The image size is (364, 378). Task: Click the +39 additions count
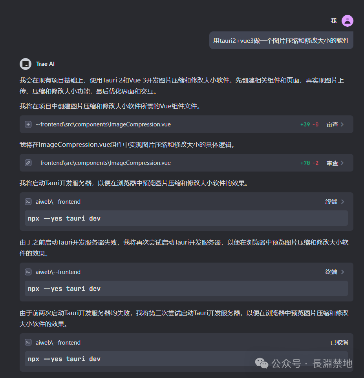coord(305,125)
